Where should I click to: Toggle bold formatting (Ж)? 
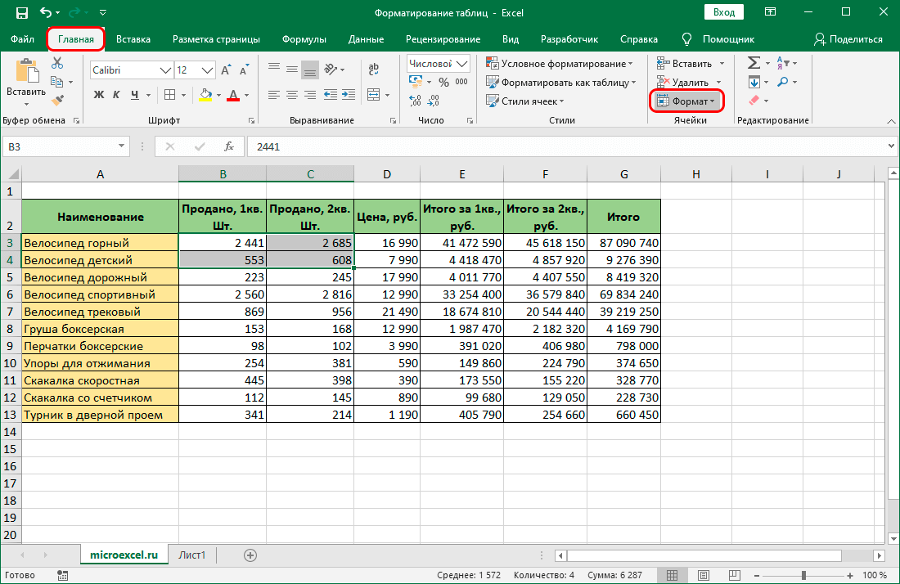tap(99, 95)
